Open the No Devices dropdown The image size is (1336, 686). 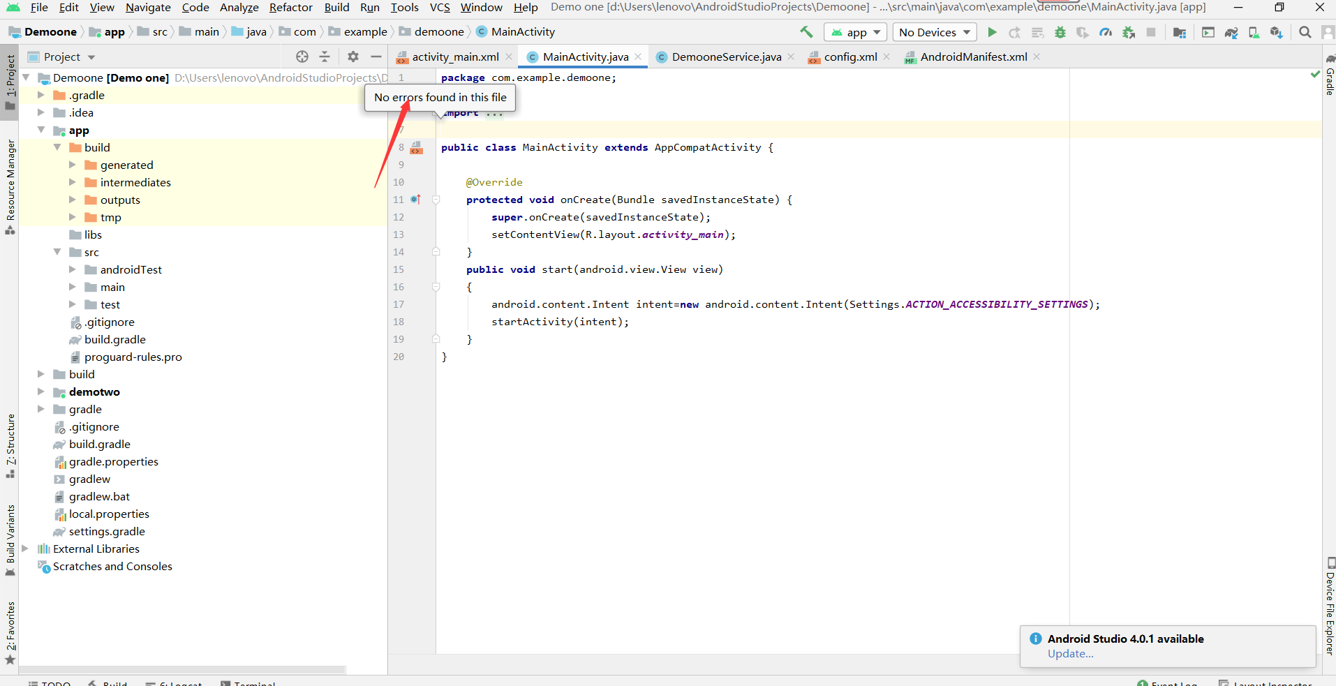[x=934, y=32]
